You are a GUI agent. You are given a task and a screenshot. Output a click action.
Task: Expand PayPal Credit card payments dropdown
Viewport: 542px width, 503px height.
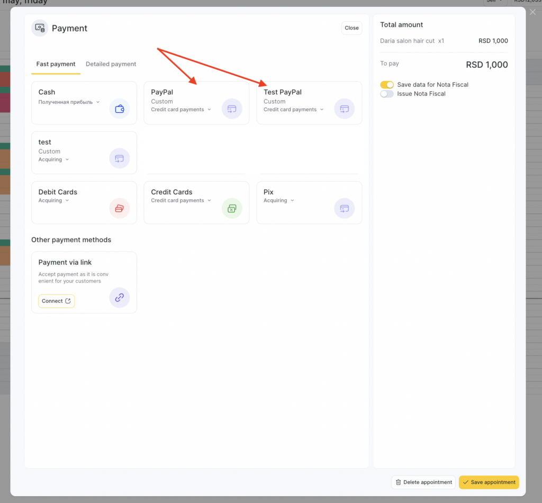tap(181, 110)
